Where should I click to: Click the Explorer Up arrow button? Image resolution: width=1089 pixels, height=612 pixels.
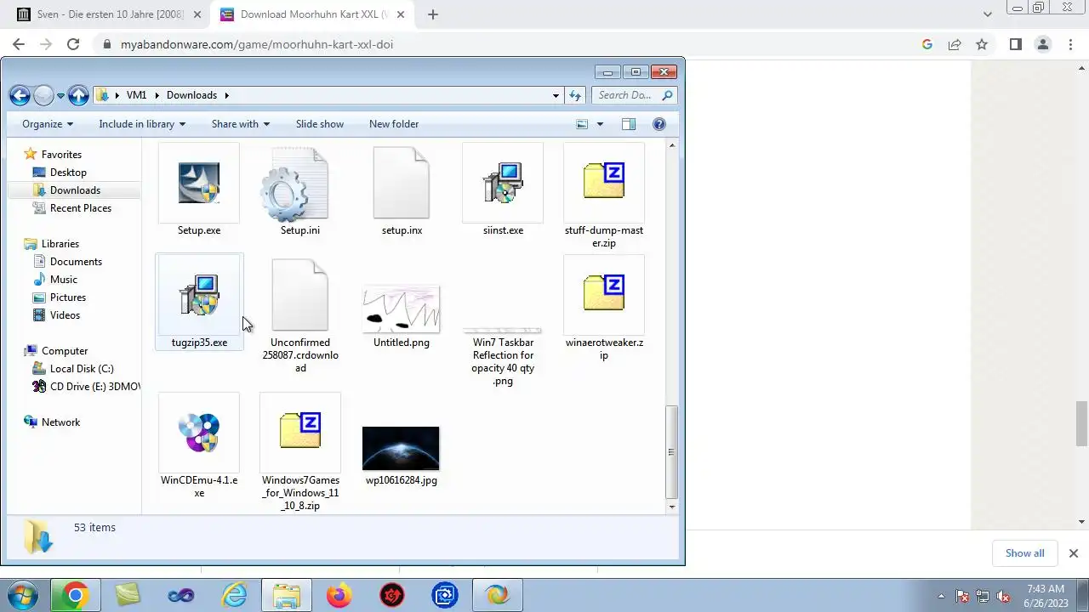click(78, 95)
